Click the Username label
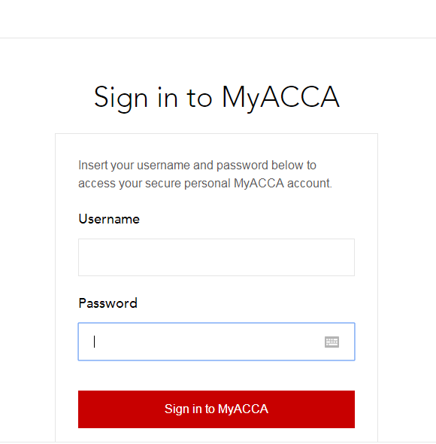The image size is (436, 444). coord(109,219)
